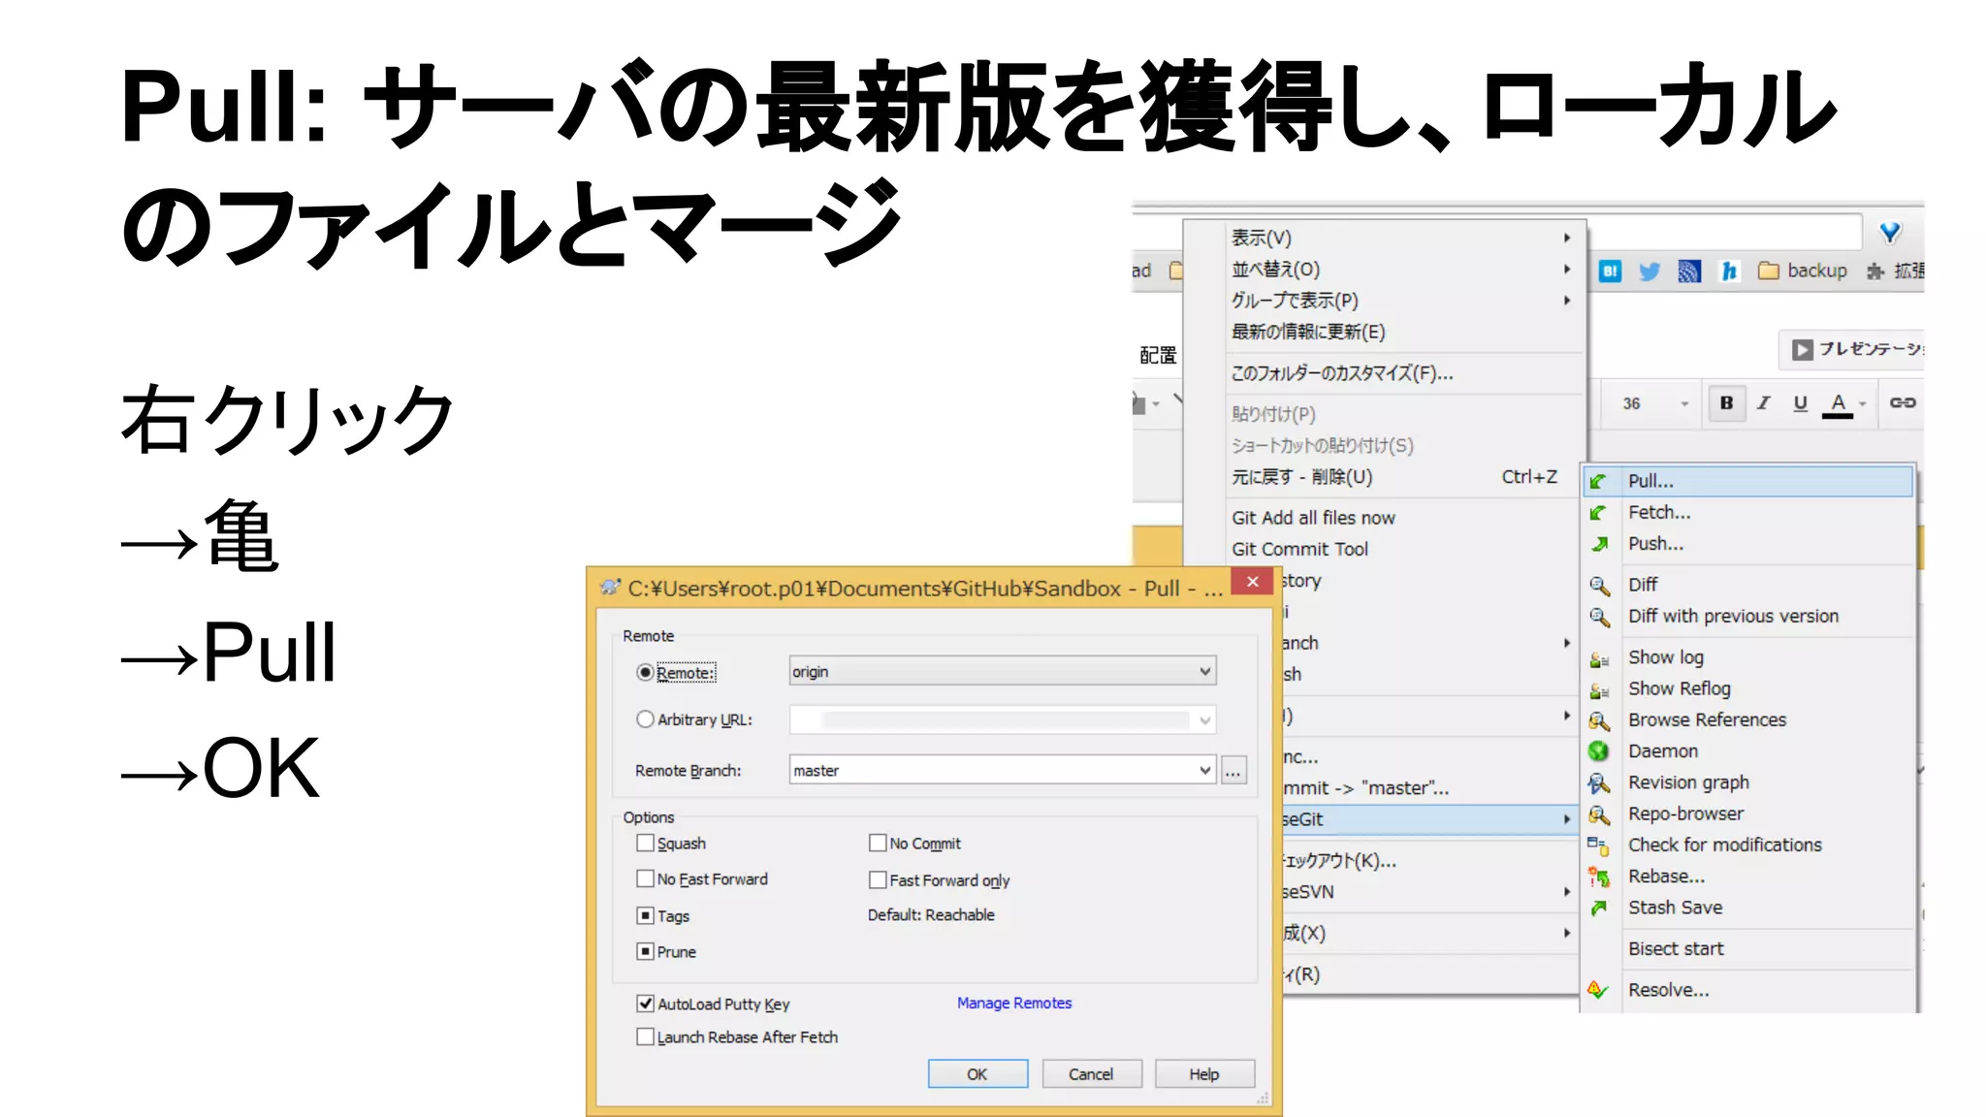1986x1117 pixels.
Task: Open the Arbitrary URL dropdown
Action: (x=1204, y=719)
